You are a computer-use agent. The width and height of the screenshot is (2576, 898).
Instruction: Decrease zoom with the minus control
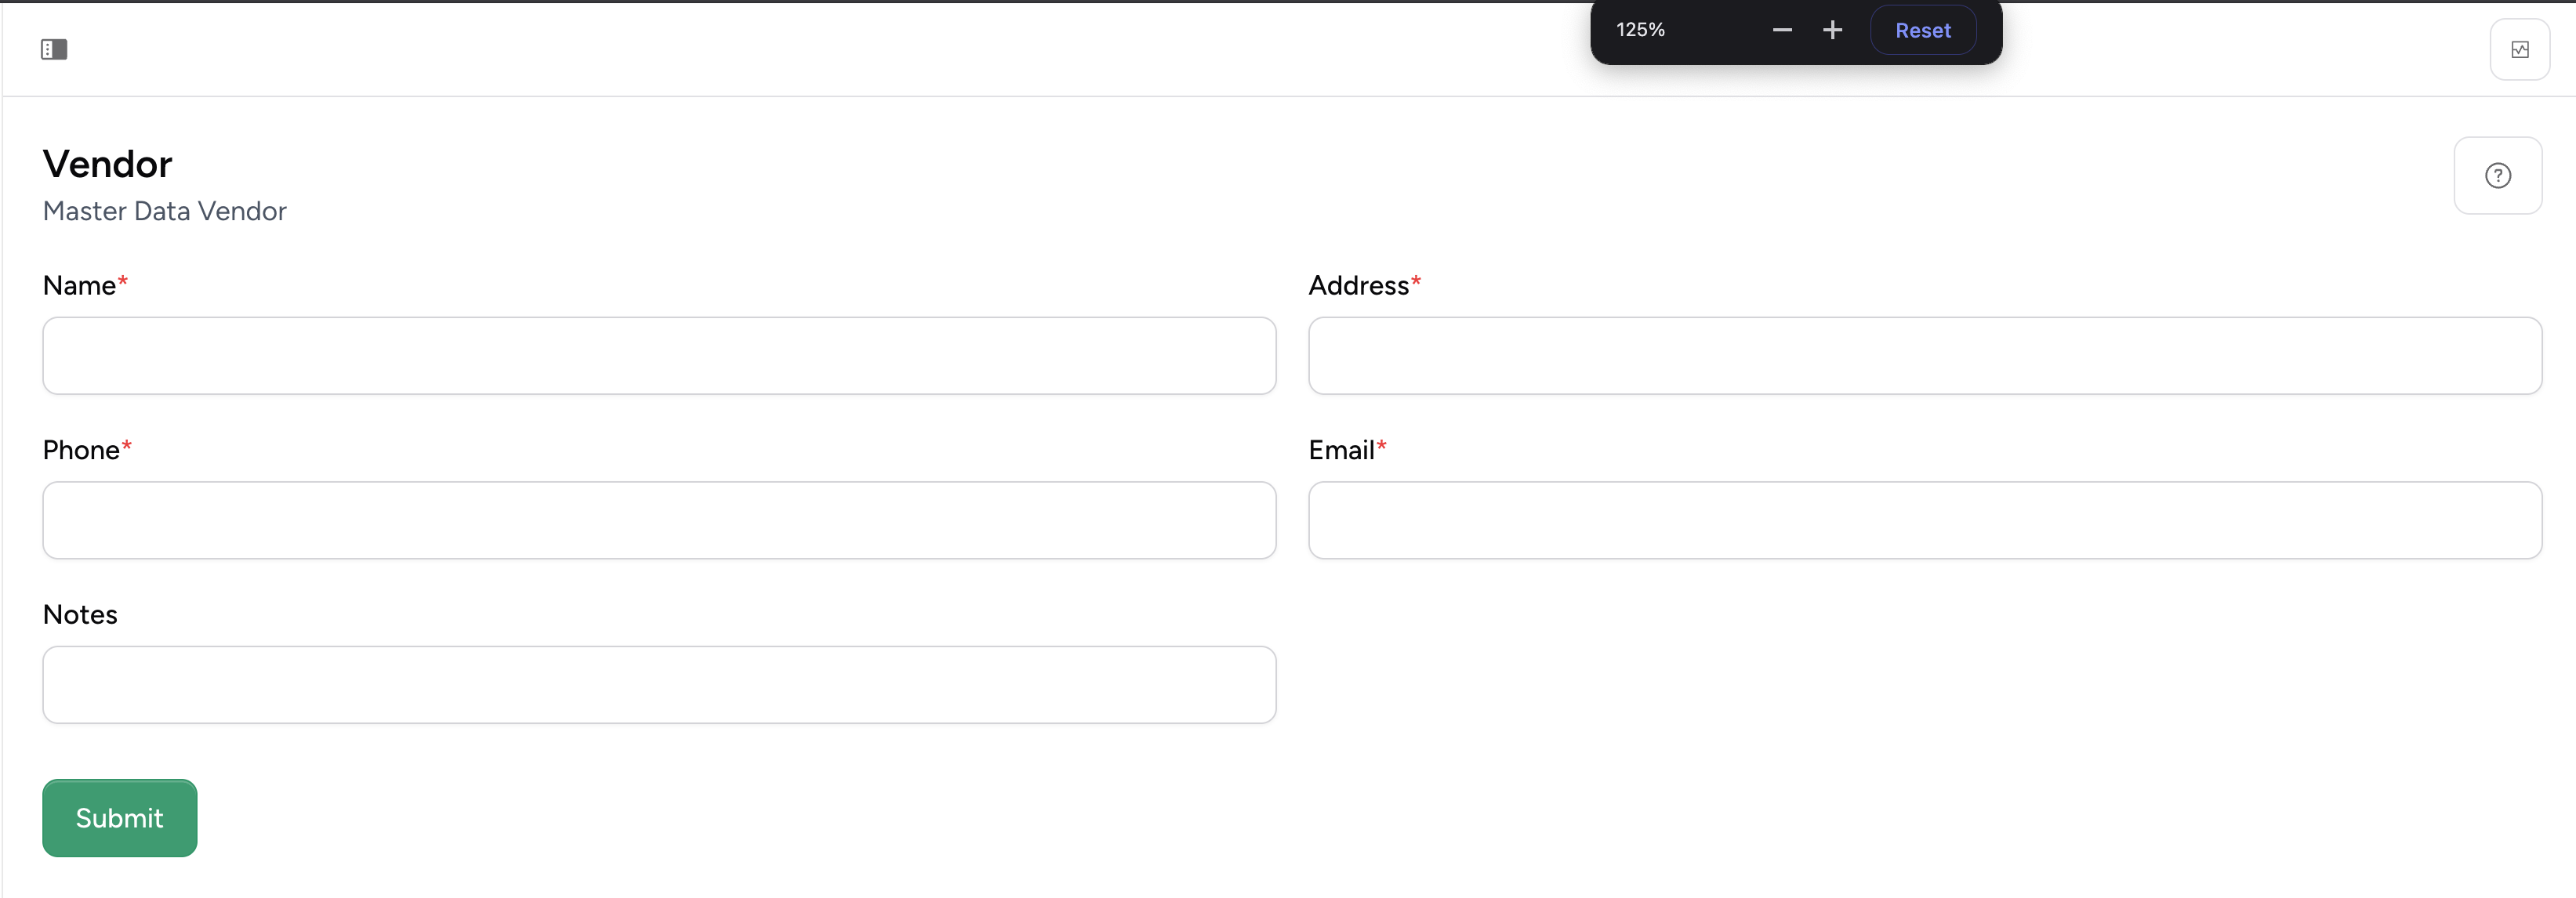click(x=1782, y=30)
